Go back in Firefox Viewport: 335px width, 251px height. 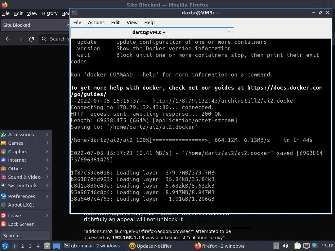click(8, 39)
